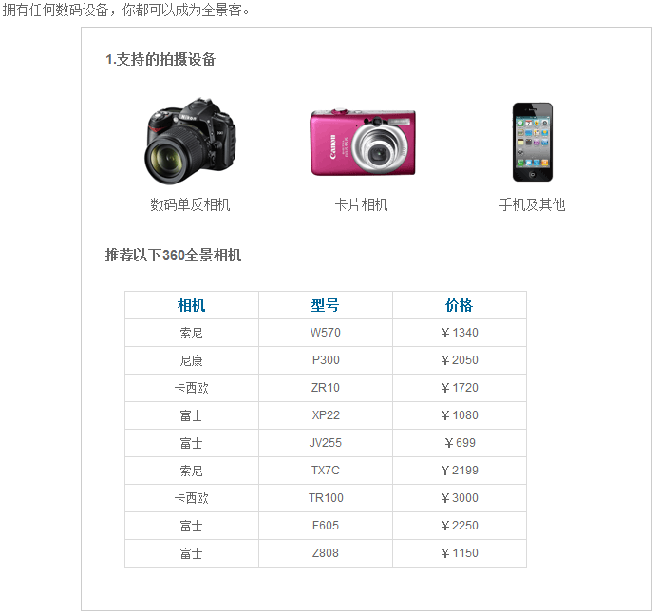Screen dimensions: 659x616
Task: Click the ¥3000 price cell
Action: point(460,498)
